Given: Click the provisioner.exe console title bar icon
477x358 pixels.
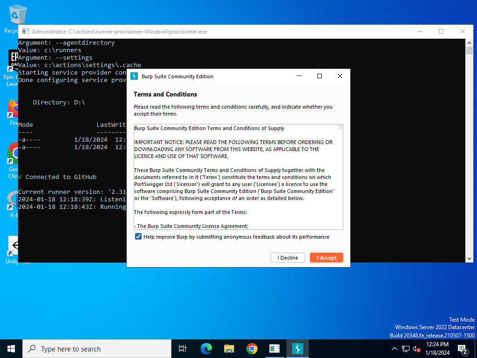Looking at the screenshot, I should click(26, 31).
